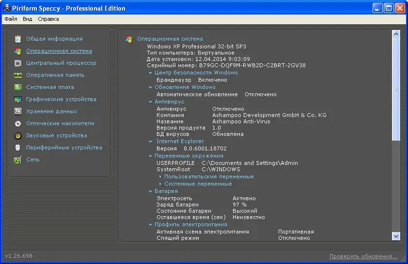
Task: Click the Компания Ashampoo Development row
Action: click(x=241, y=115)
